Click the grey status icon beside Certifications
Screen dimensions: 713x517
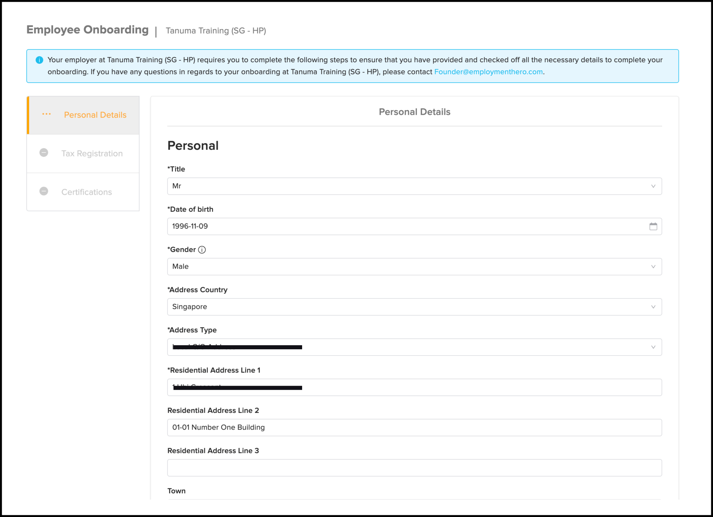(44, 191)
